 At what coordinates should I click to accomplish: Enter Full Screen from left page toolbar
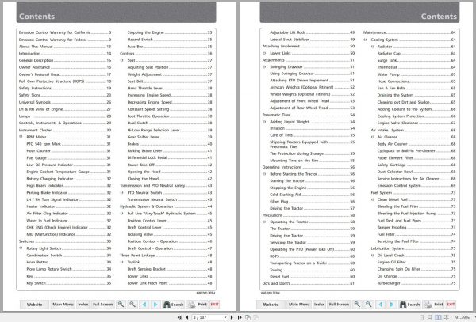tap(103, 305)
